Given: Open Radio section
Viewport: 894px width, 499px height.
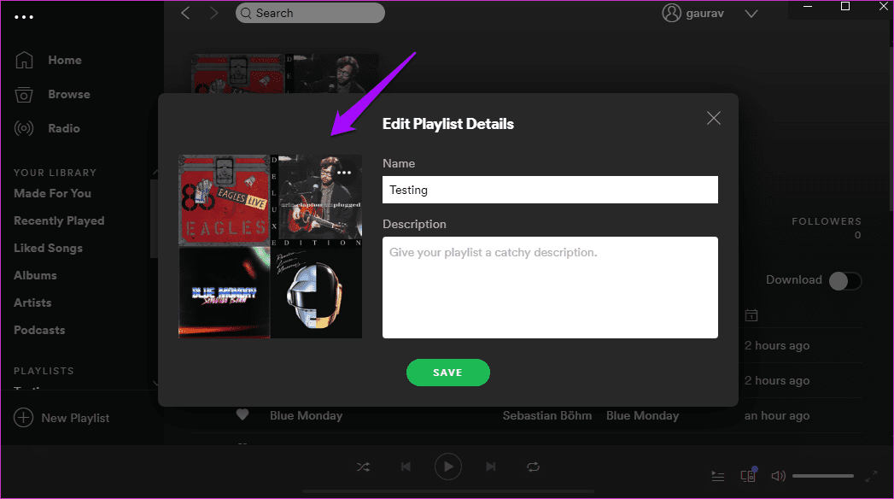Looking at the screenshot, I should [x=64, y=128].
